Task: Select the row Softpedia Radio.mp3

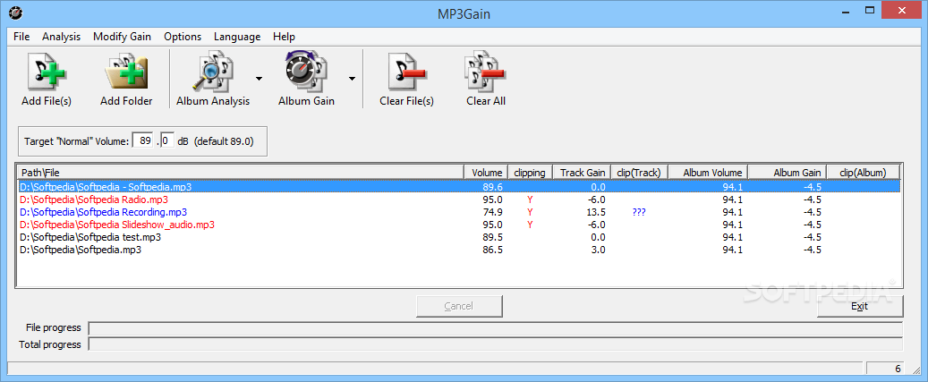Action: [459, 199]
